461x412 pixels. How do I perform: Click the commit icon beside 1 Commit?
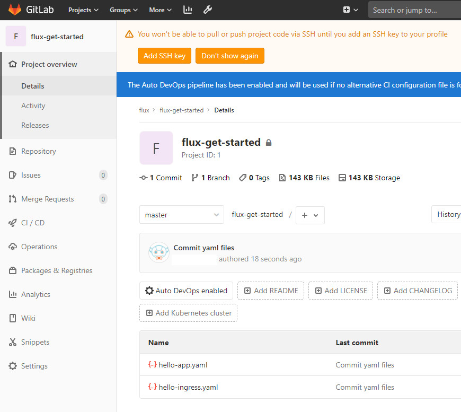tap(144, 178)
